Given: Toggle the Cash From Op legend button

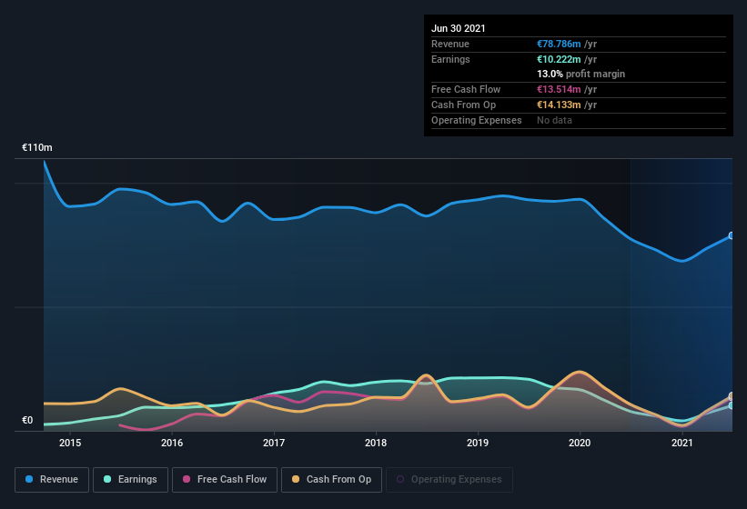Looking at the screenshot, I should point(331,480).
